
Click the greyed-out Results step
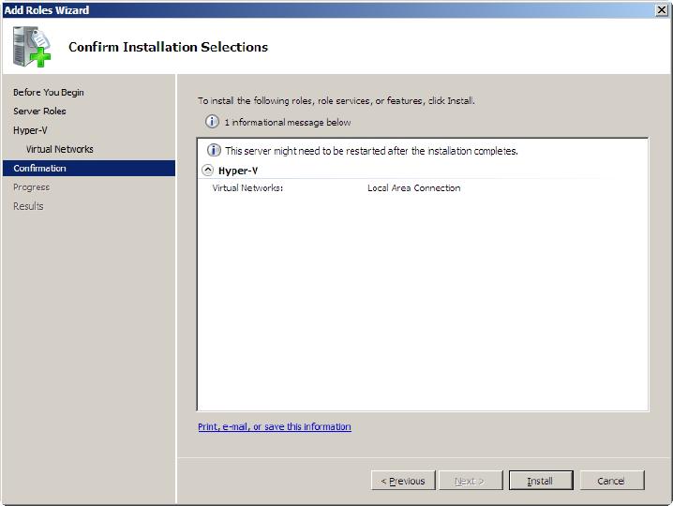click(x=28, y=206)
